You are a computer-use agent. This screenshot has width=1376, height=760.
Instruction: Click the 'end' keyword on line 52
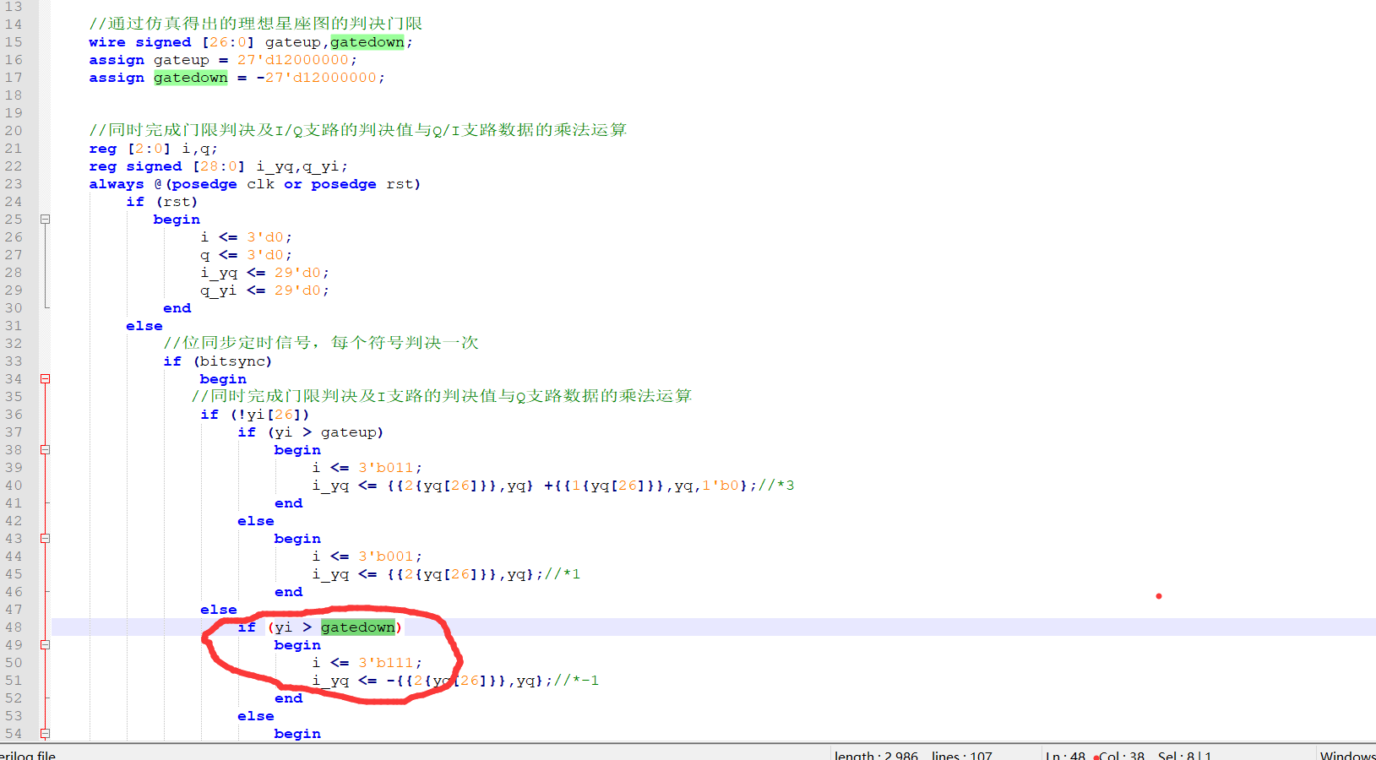click(x=288, y=698)
